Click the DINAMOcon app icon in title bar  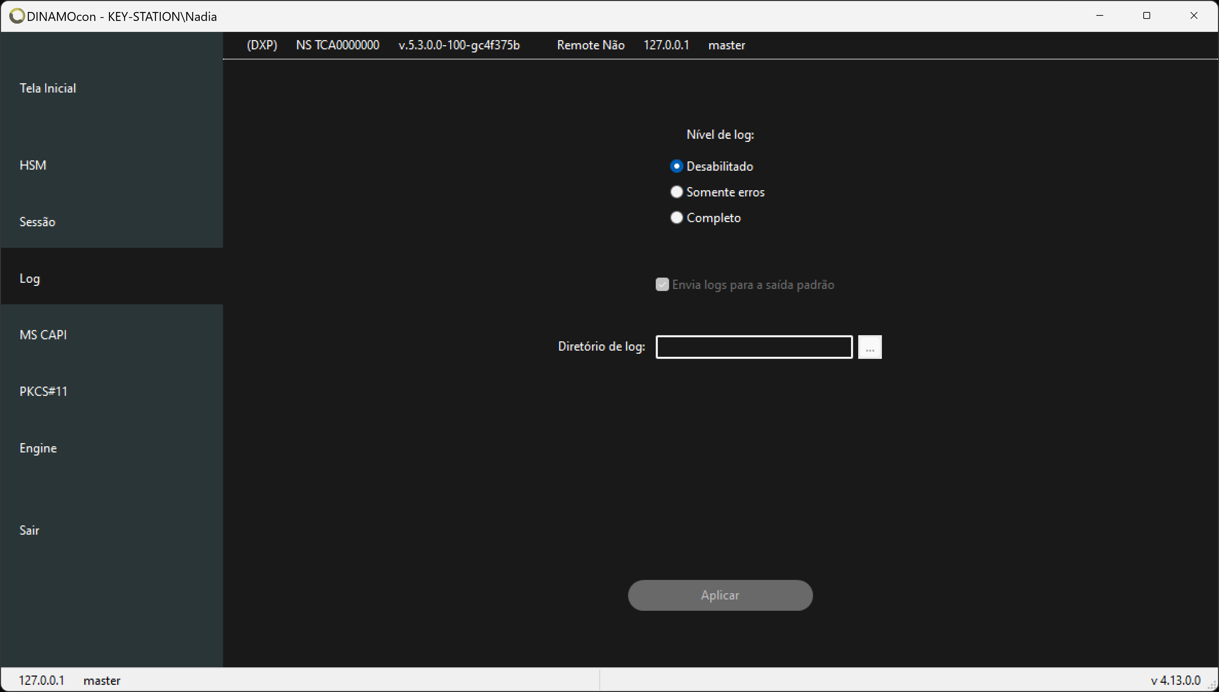tap(17, 16)
